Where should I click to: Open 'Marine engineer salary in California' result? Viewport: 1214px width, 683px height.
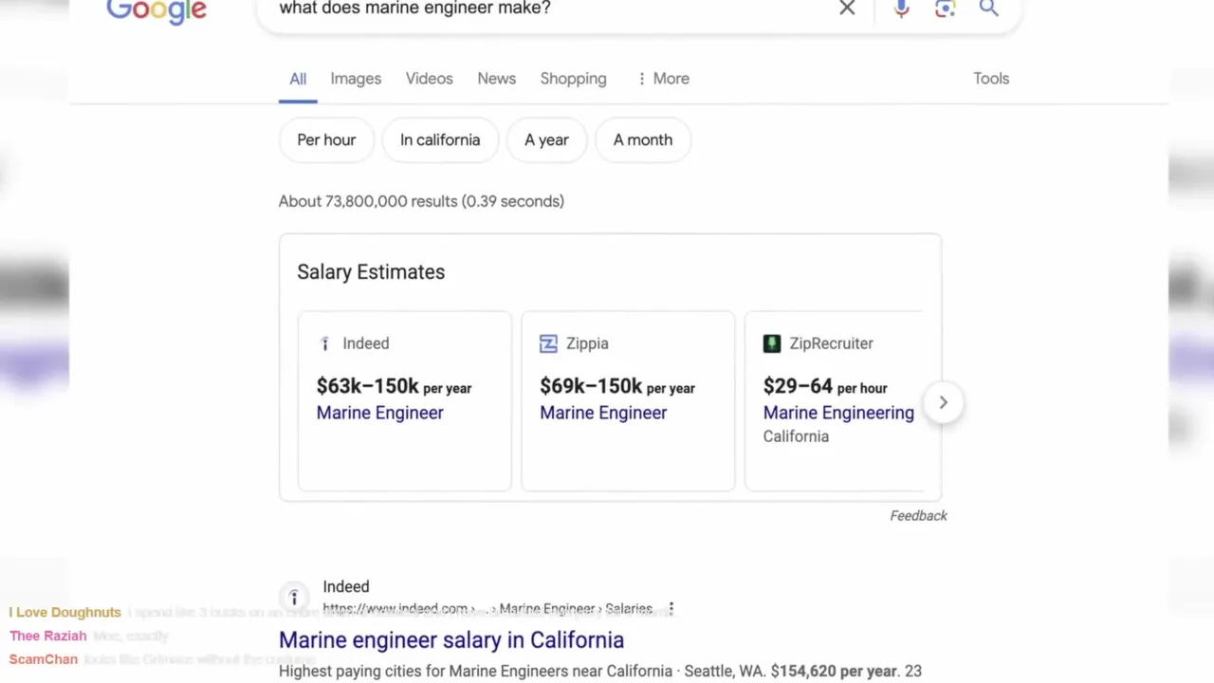click(x=451, y=640)
